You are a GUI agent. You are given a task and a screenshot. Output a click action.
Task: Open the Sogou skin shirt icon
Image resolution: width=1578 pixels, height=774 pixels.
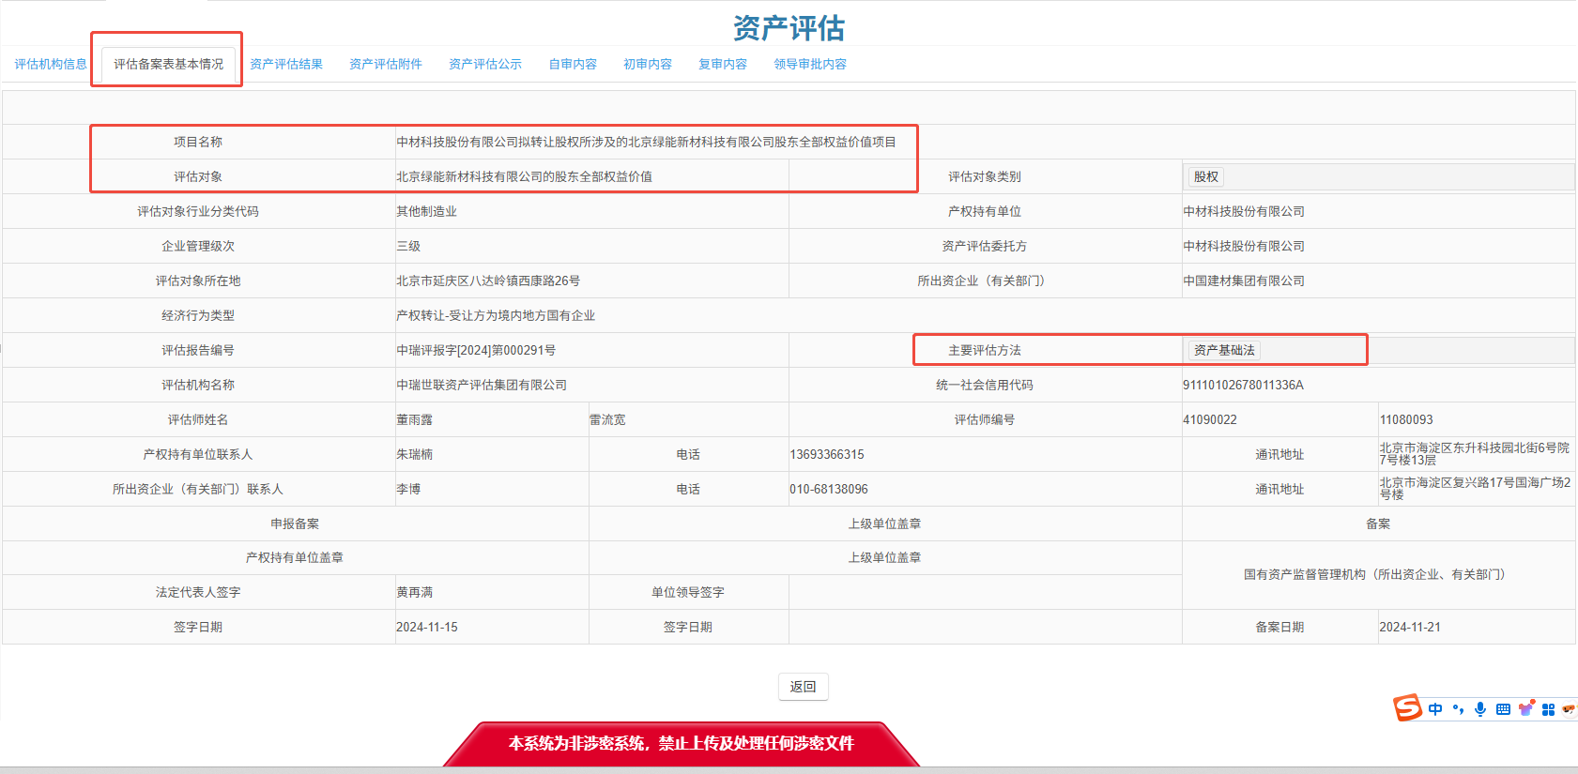(1526, 708)
